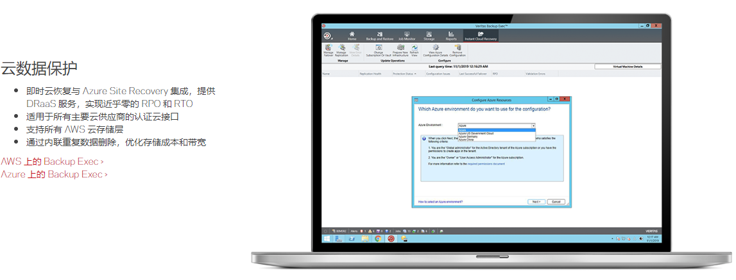Screen dimensions: 736x280
Task: Open the required permissions document link
Action: click(x=486, y=164)
